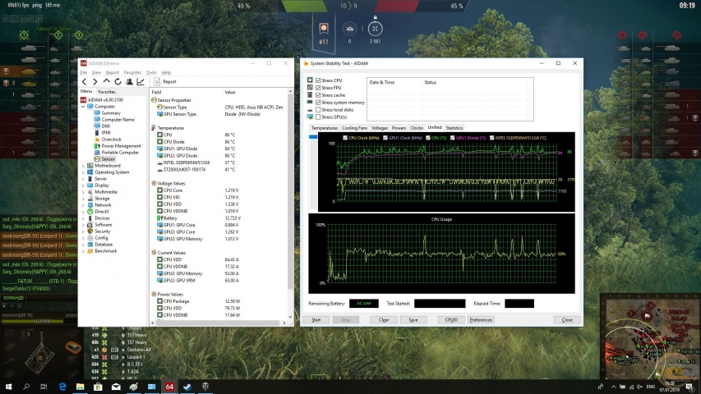Select IPMI in the tree
Screen dimensions: 701x394
tap(105, 133)
